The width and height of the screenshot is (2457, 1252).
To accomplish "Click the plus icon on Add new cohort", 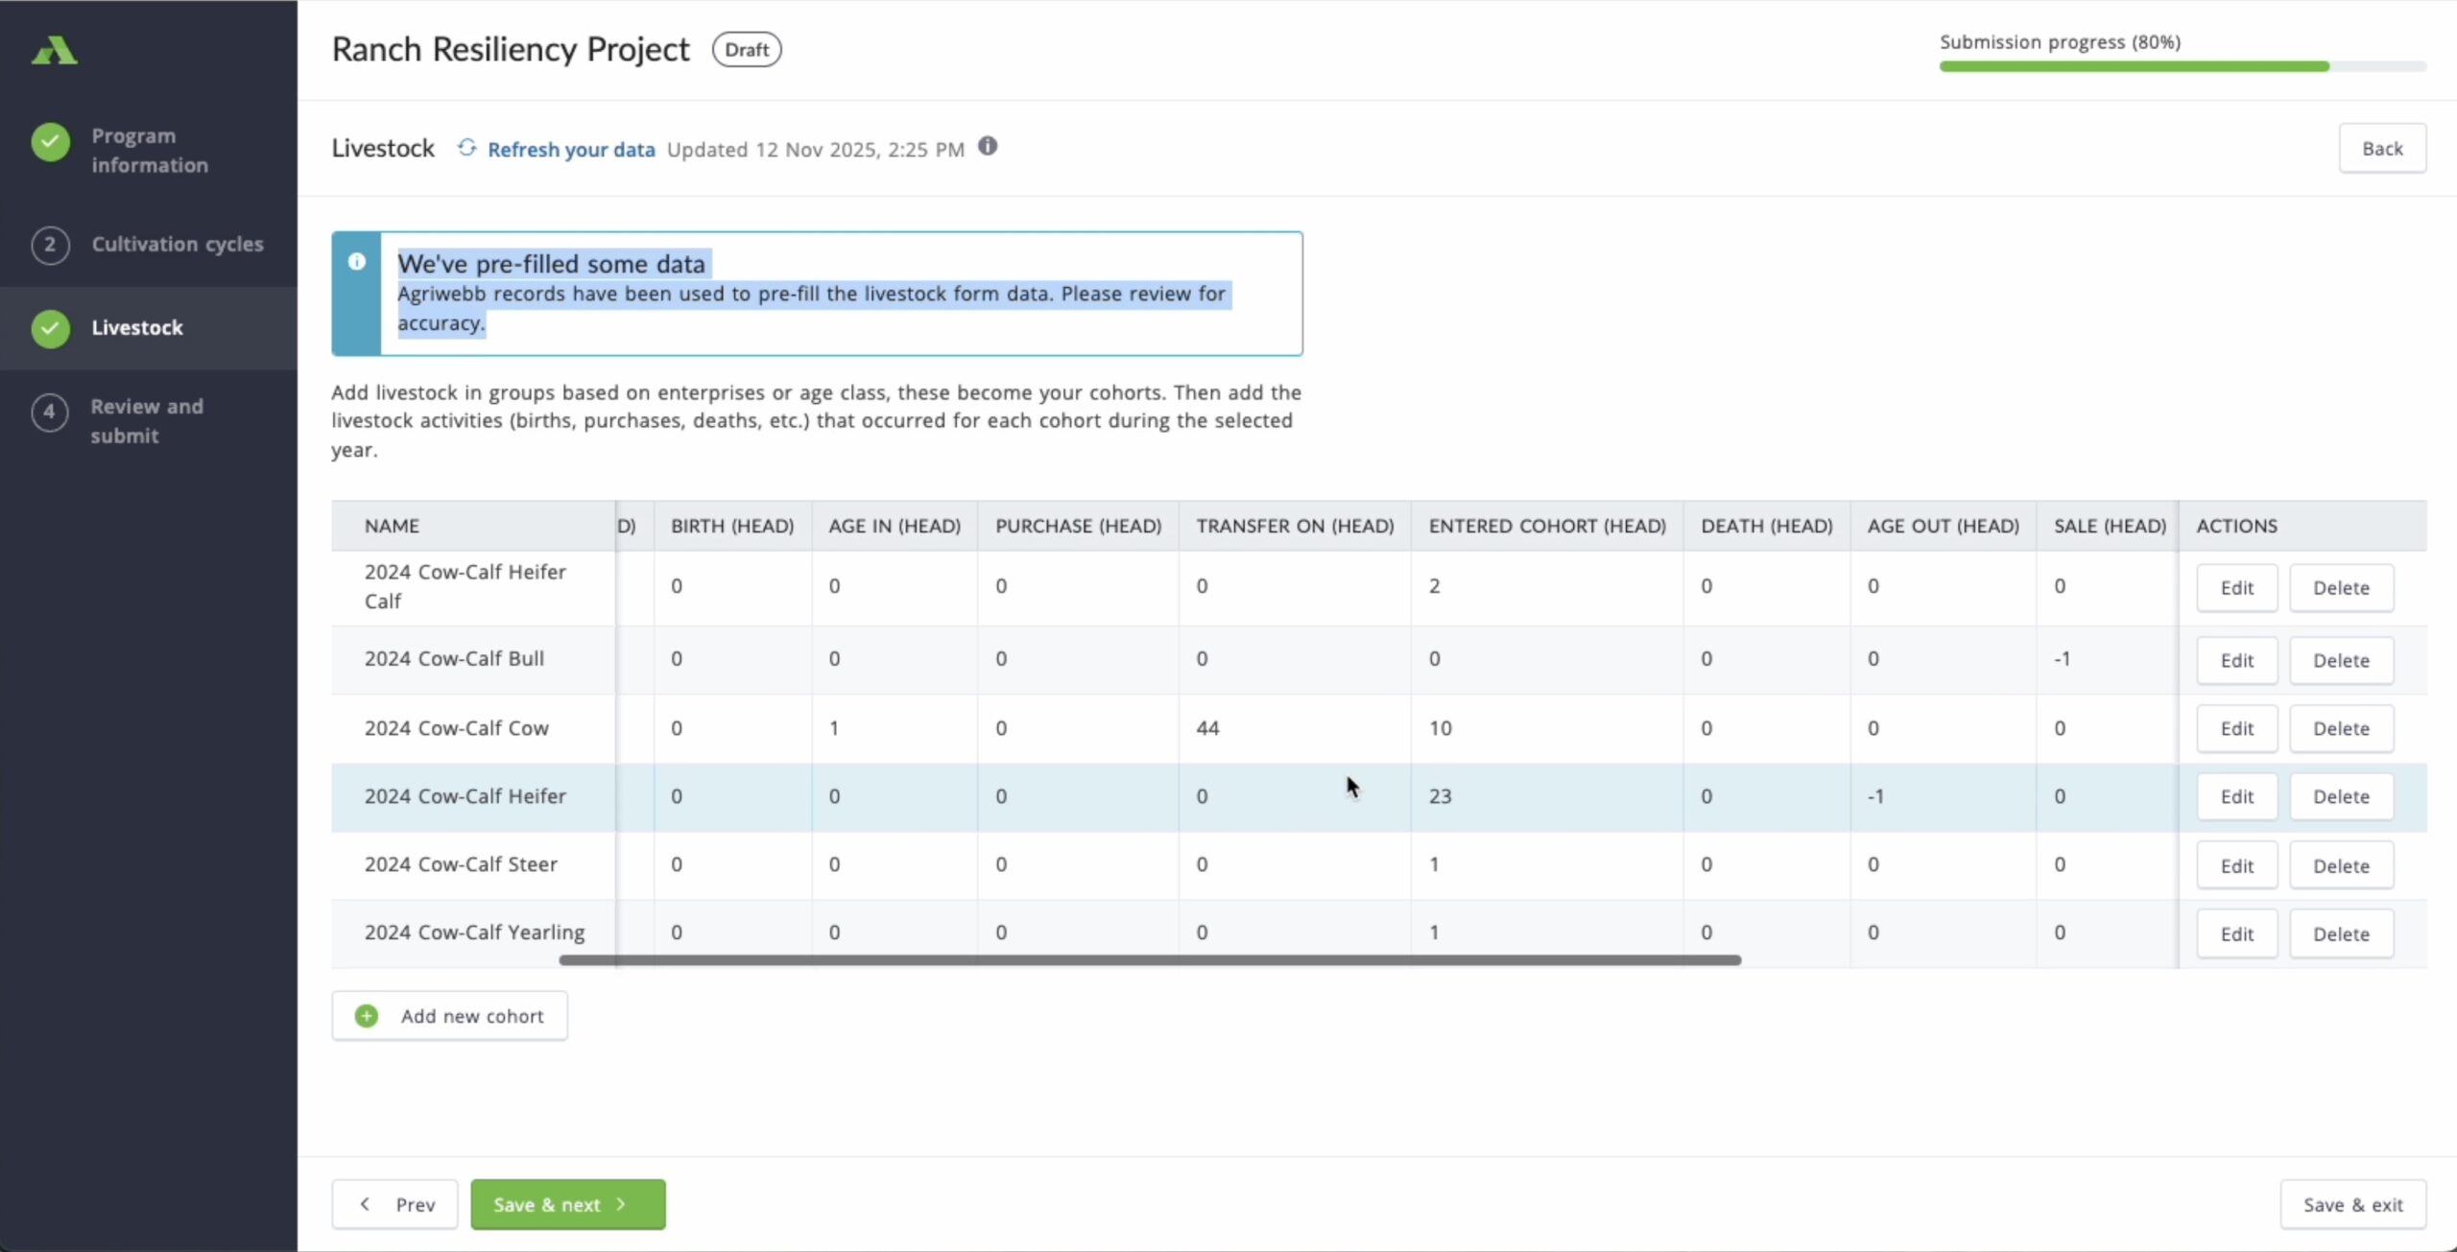I will pyautogui.click(x=366, y=1015).
